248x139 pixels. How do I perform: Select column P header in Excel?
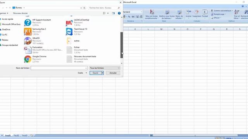201,29
